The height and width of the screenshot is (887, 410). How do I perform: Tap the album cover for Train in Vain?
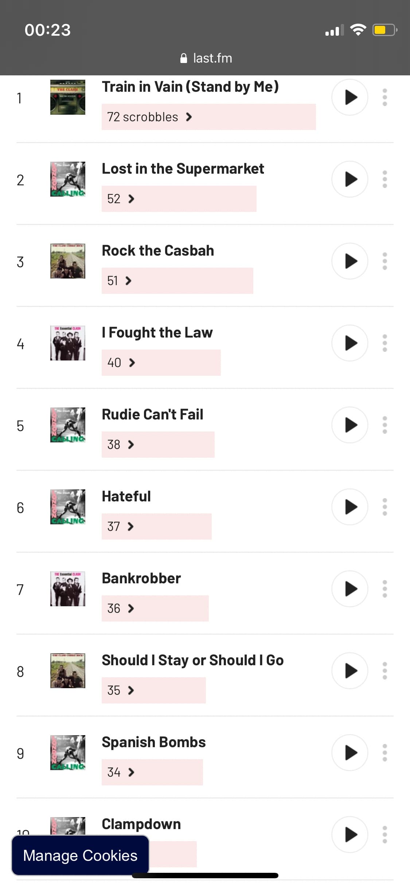coord(68,97)
